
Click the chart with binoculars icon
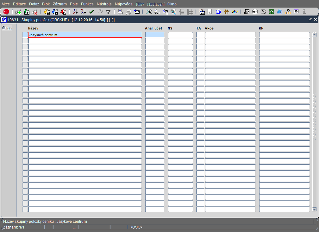247,12
